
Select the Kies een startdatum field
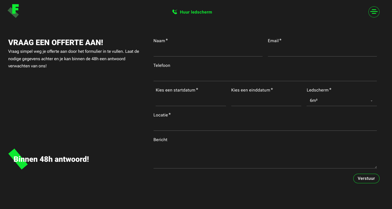tap(191, 101)
